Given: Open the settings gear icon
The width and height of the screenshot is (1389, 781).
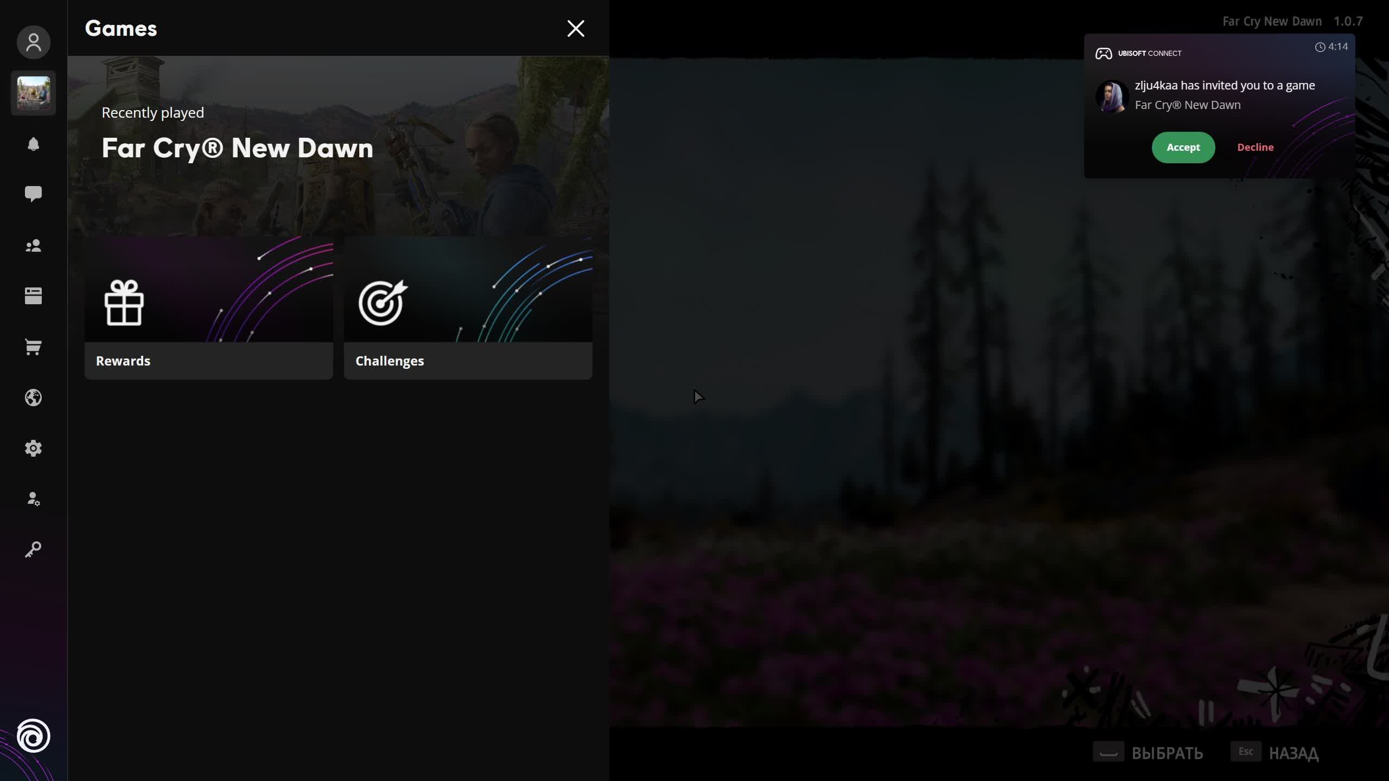Looking at the screenshot, I should pyautogui.click(x=34, y=448).
